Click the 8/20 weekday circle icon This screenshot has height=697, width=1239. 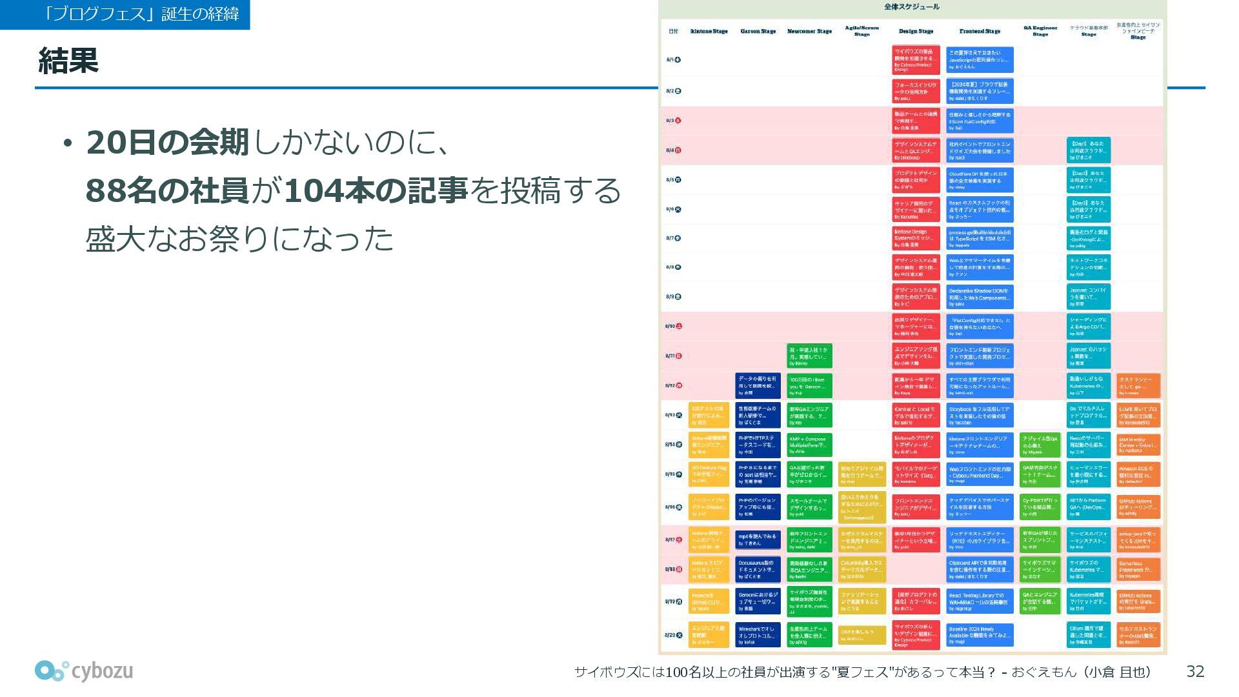pyautogui.click(x=679, y=636)
